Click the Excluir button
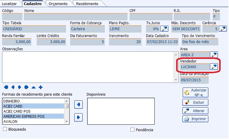229x139 pixels. 195,103
